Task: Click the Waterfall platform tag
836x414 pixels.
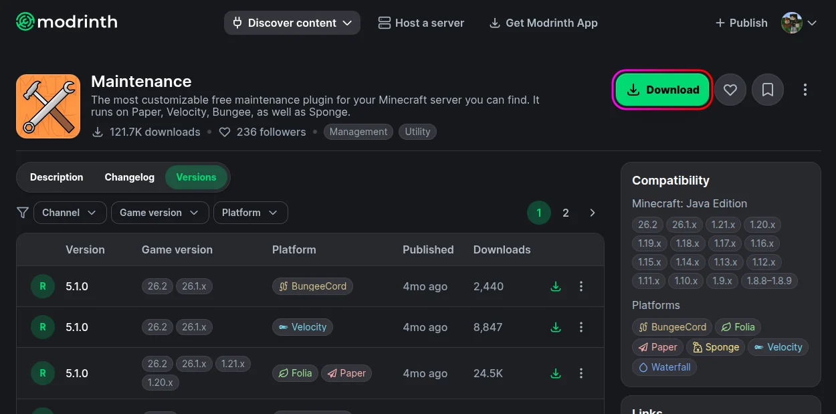Action: 664,367
